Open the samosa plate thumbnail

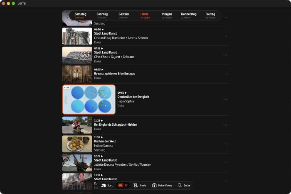tap(77, 144)
